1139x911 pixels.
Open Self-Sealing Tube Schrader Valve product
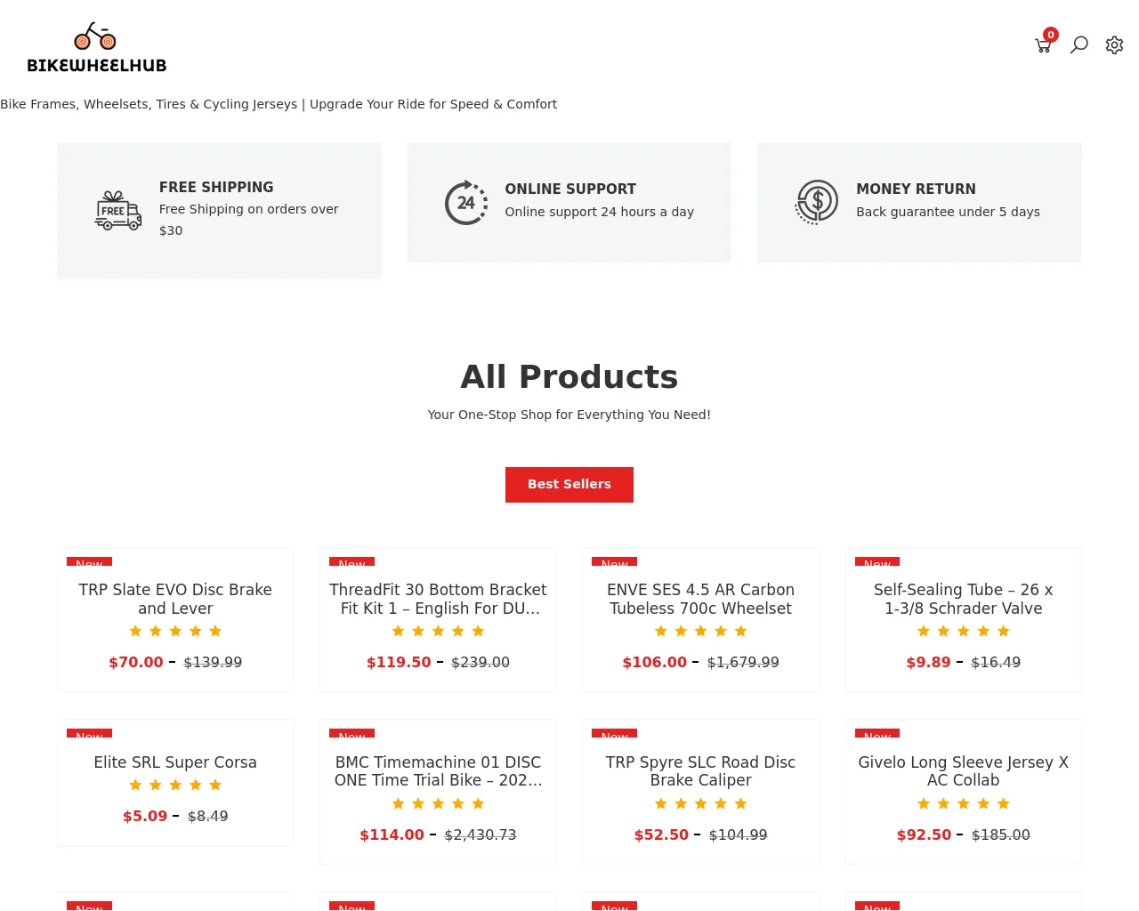[963, 599]
